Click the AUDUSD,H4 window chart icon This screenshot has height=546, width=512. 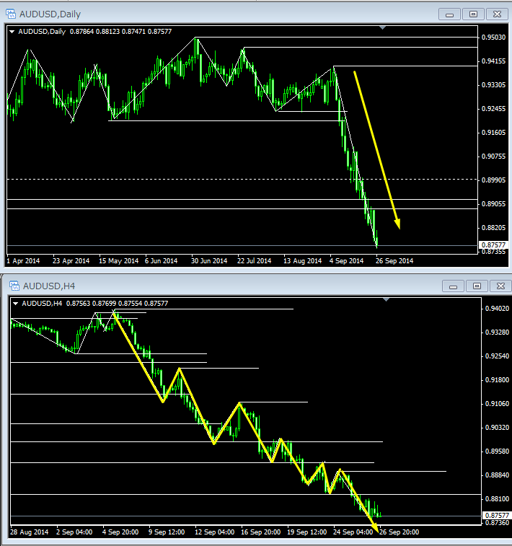tap(14, 285)
